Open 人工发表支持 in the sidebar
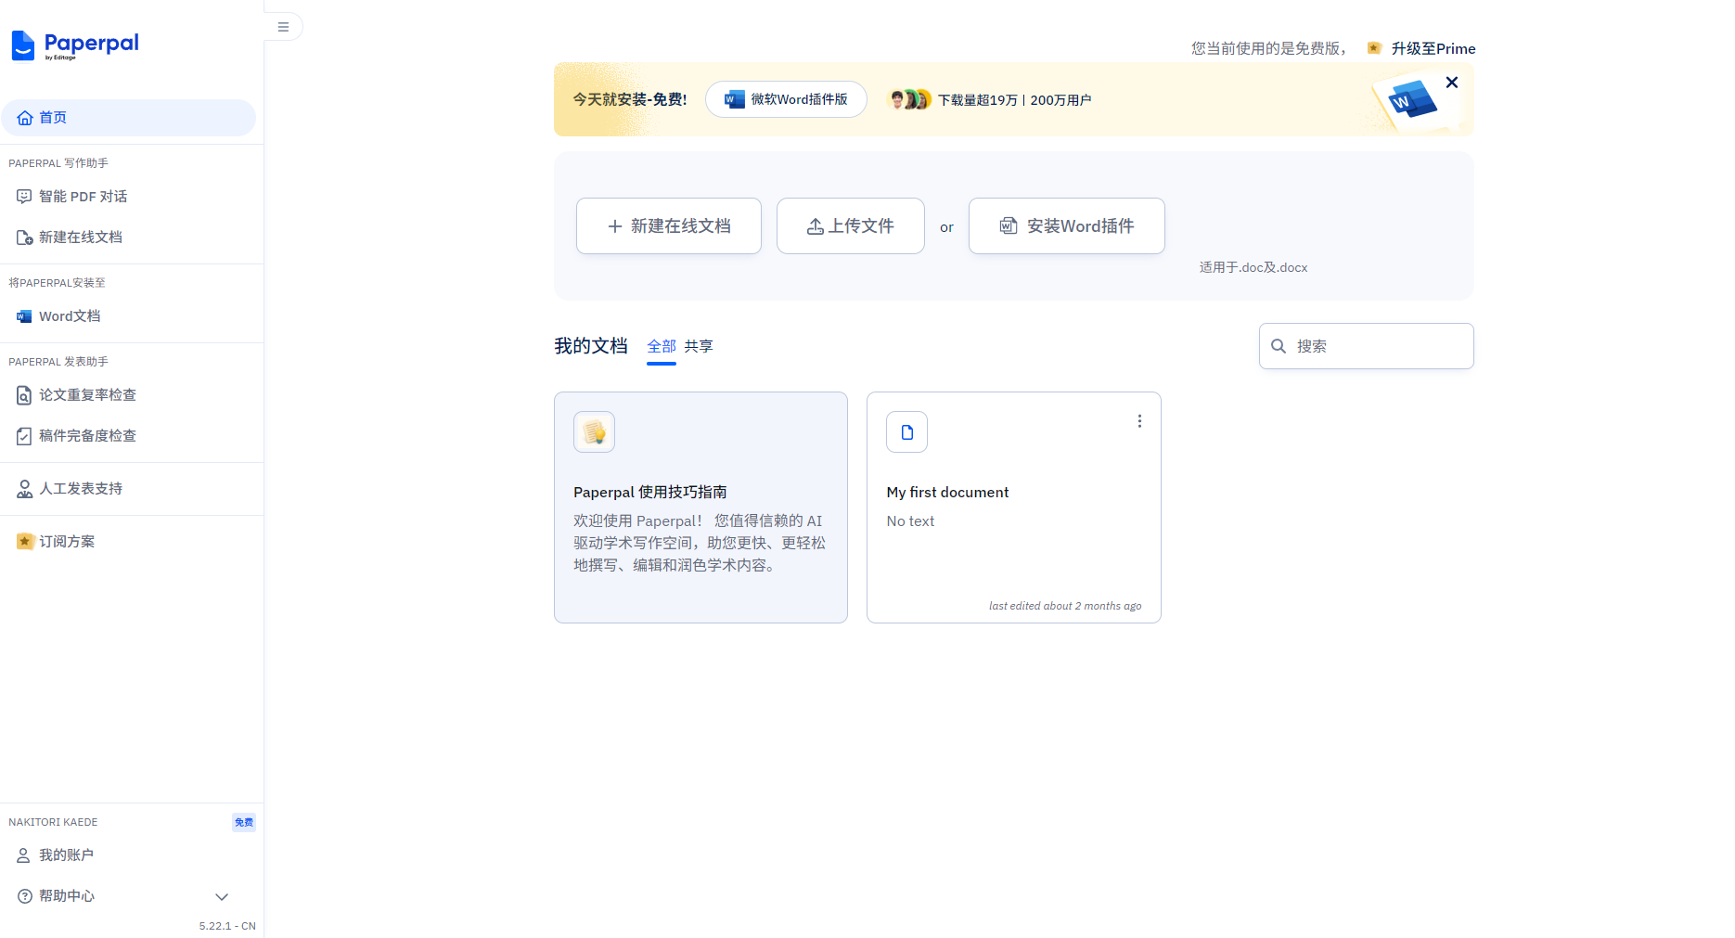Viewport: 1735px width, 938px height. (x=128, y=489)
